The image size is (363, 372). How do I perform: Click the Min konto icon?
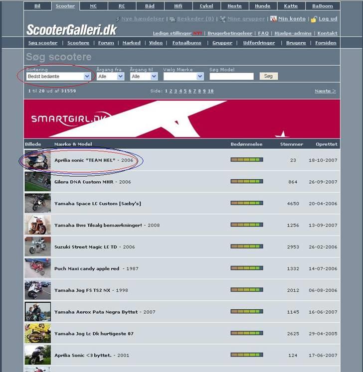click(x=274, y=19)
